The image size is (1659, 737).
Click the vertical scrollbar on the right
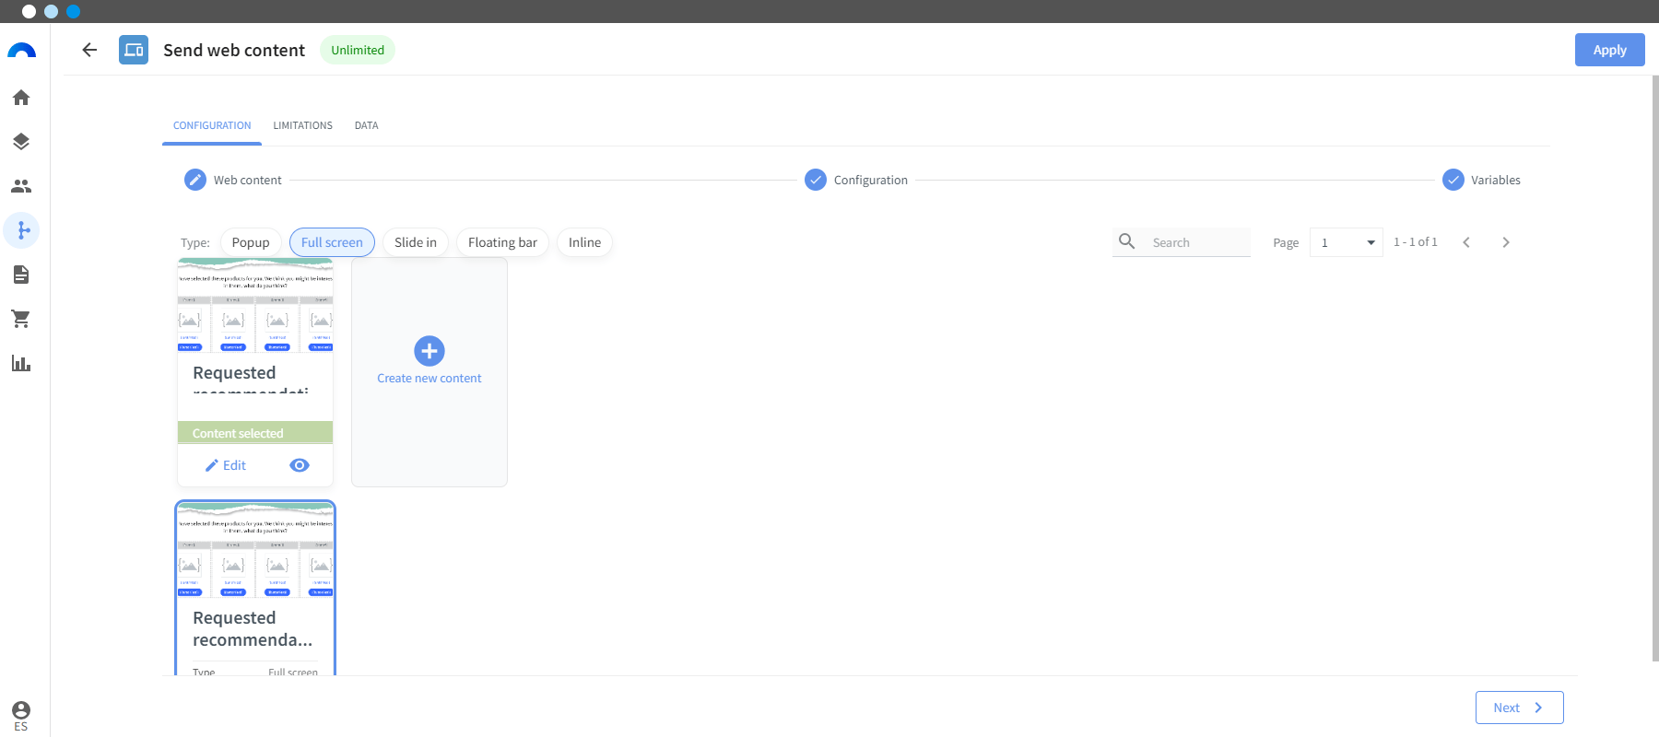point(1655,368)
